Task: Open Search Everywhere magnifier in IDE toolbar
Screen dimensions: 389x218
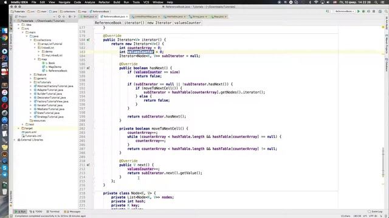Action: (x=386, y=12)
